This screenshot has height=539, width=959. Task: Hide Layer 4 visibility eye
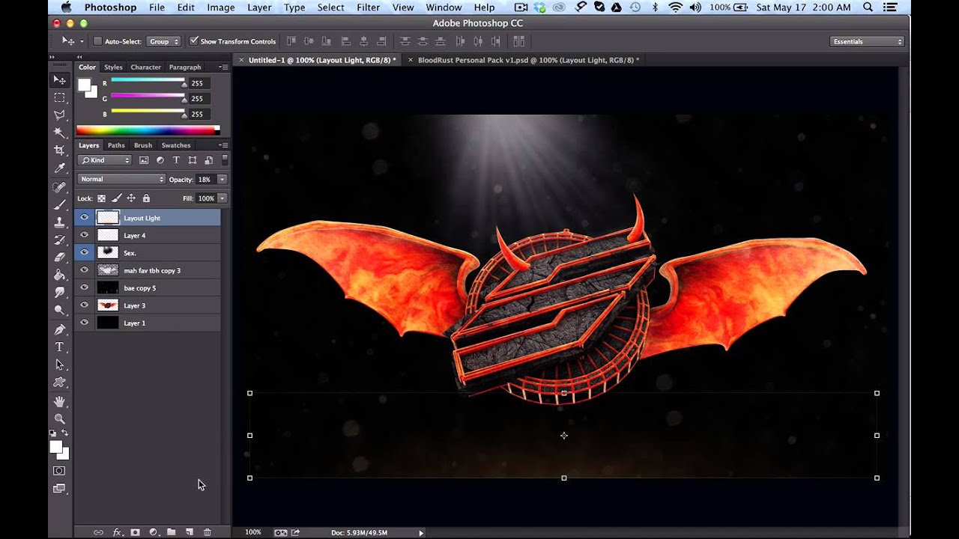pyautogui.click(x=84, y=235)
